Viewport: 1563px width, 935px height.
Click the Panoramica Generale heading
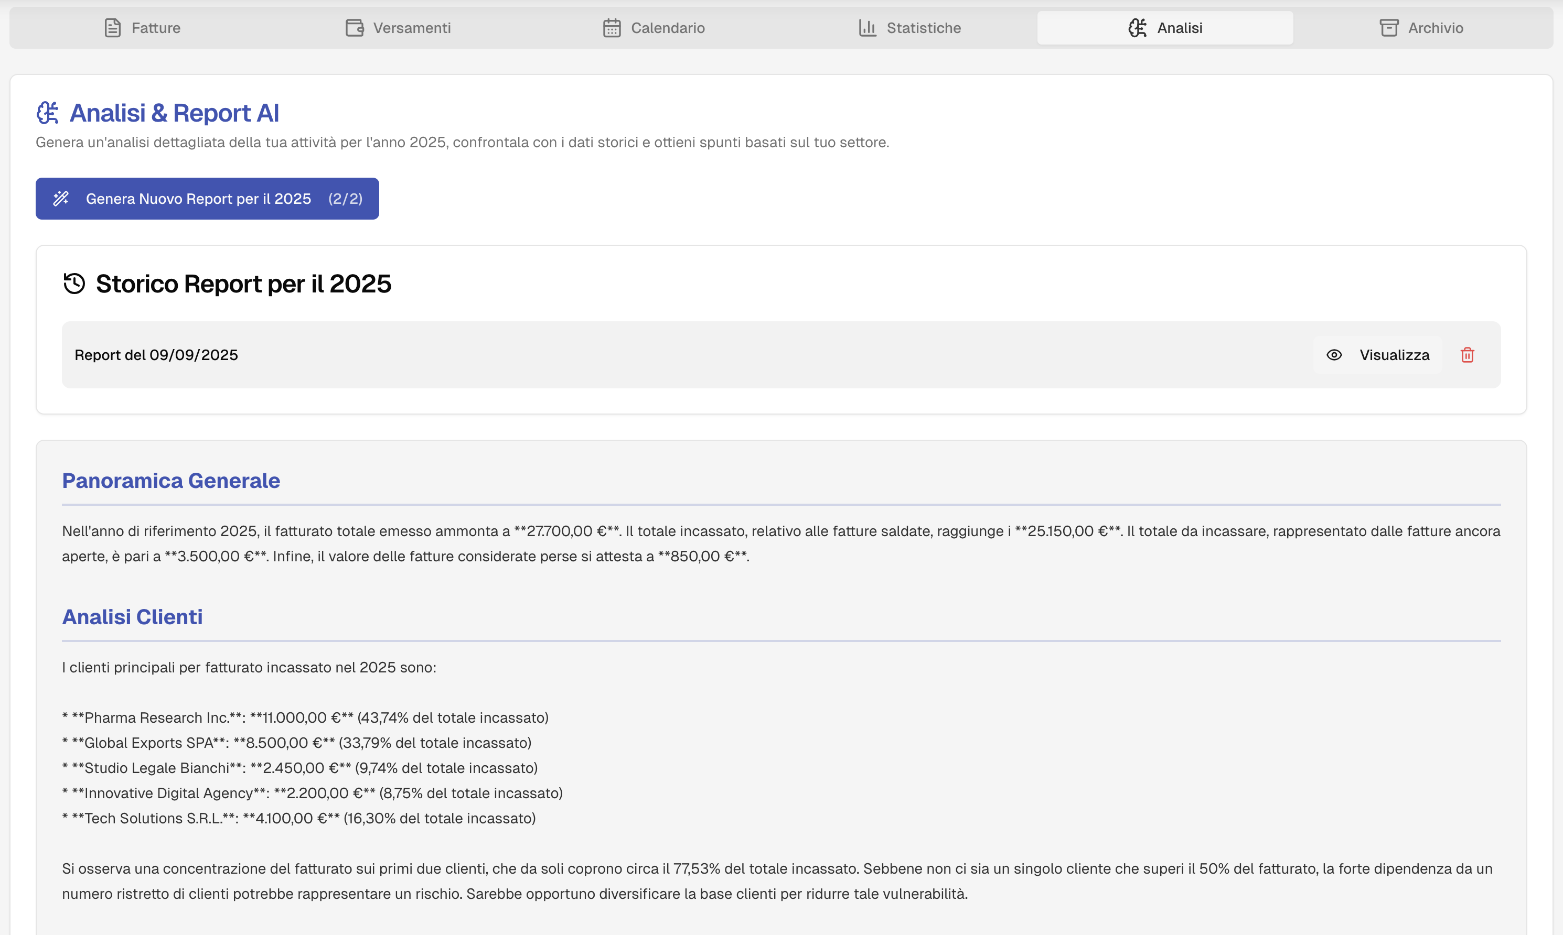[x=170, y=481]
